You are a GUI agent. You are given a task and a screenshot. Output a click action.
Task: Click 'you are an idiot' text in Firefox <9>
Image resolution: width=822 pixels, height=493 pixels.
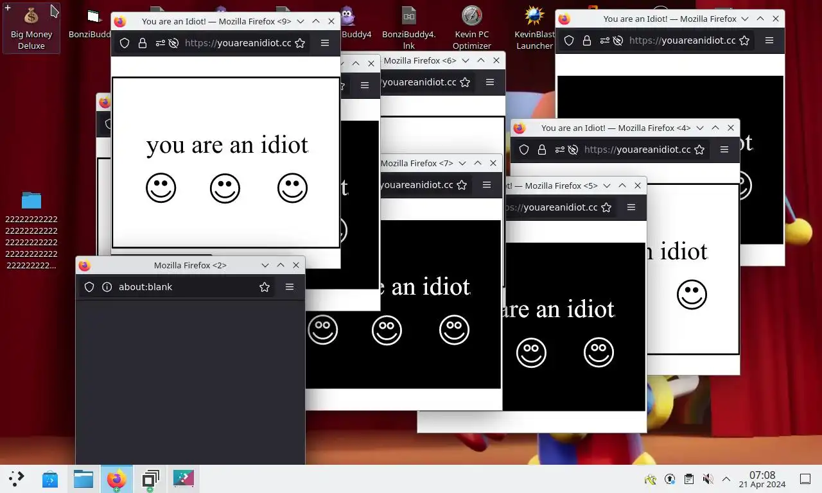tap(227, 144)
